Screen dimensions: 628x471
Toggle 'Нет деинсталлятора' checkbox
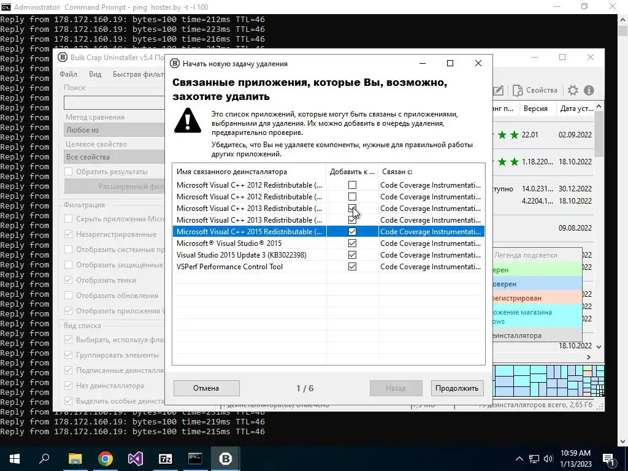[x=69, y=386]
